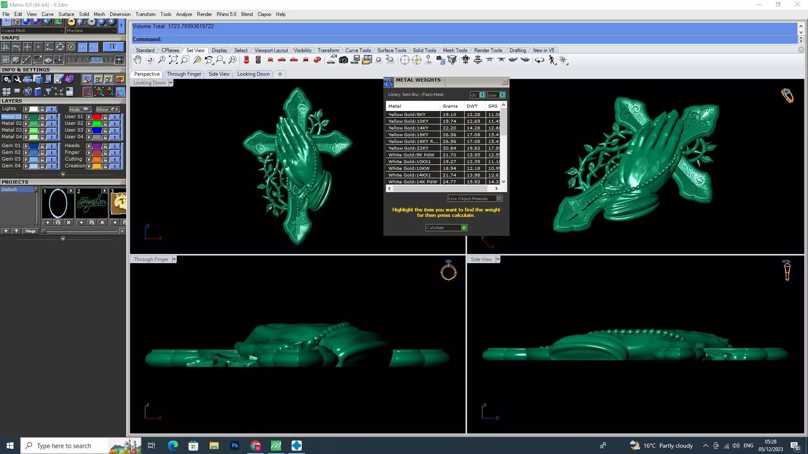Viewport: 808px width, 454px height.
Task: Toggle the lock on Gem 01 layer
Action: pos(42,146)
